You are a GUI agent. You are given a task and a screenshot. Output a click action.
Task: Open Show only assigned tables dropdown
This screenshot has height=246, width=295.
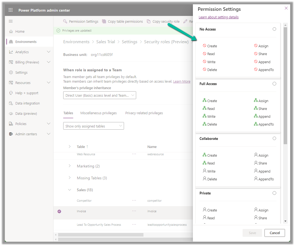click(x=93, y=126)
